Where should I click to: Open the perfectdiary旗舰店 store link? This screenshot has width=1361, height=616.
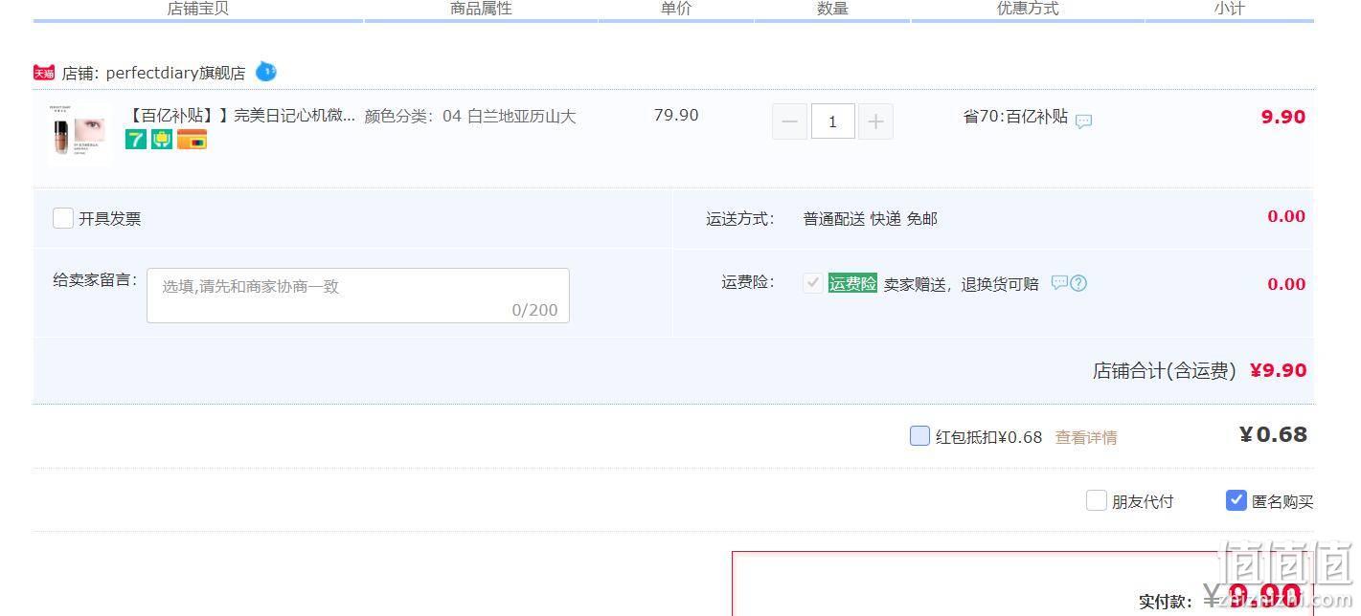[175, 73]
